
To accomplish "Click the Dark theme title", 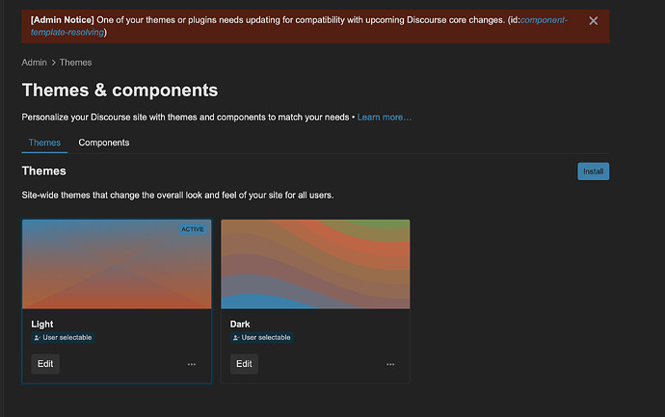I will click(240, 325).
